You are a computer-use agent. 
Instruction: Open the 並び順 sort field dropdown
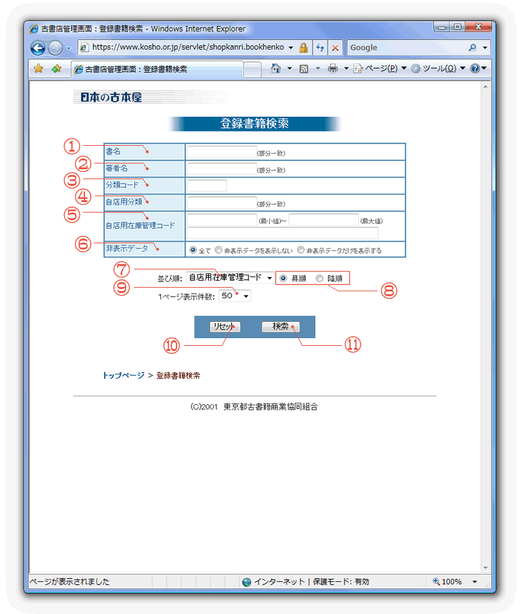click(229, 278)
